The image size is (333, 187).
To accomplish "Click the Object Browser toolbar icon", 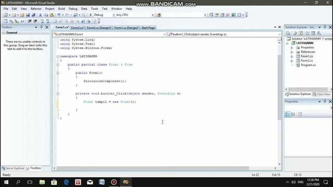I will 222,15.
